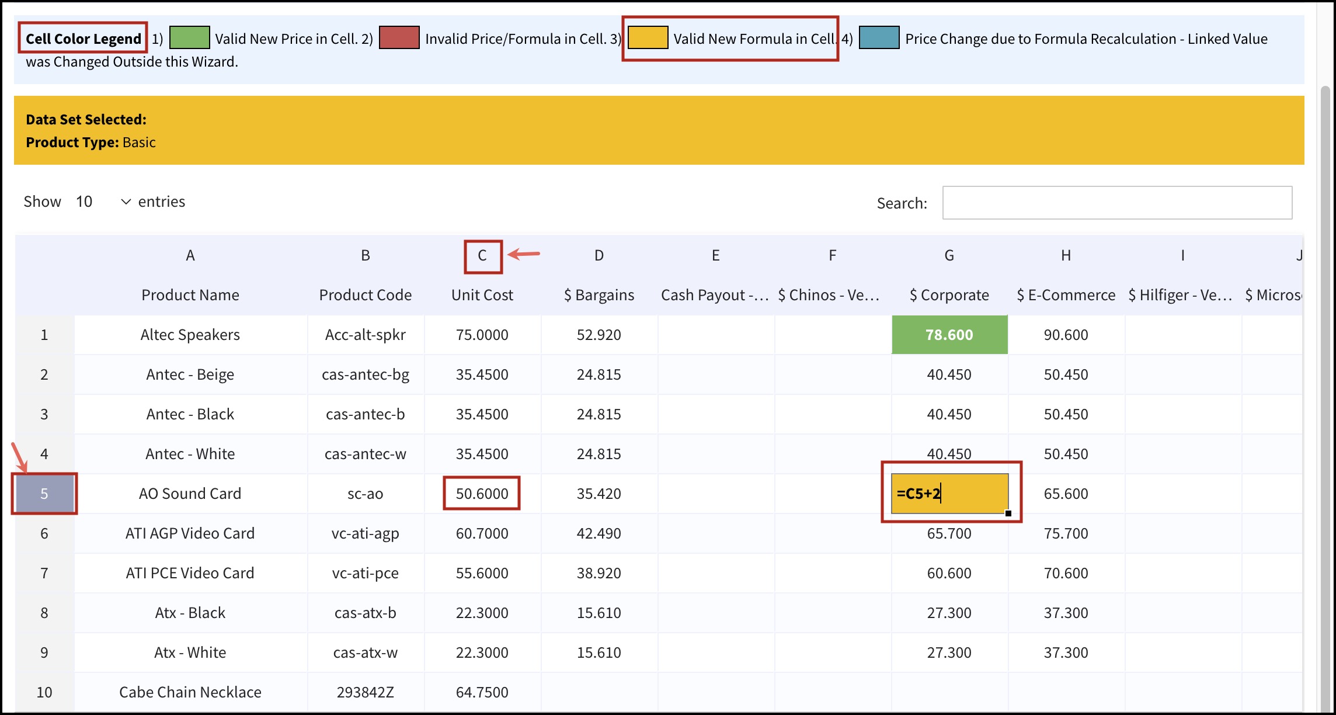1336x715 pixels.
Task: Click Atx - Black product name
Action: pos(190,613)
